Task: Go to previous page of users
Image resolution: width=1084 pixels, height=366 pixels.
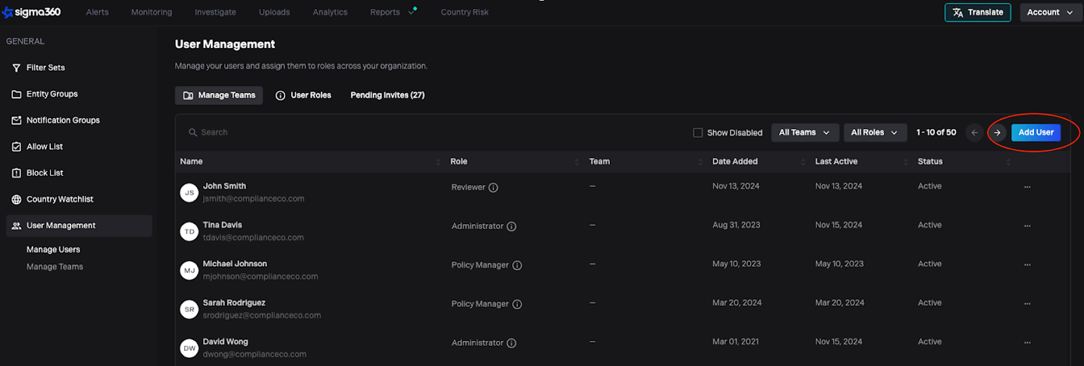Action: click(x=974, y=133)
